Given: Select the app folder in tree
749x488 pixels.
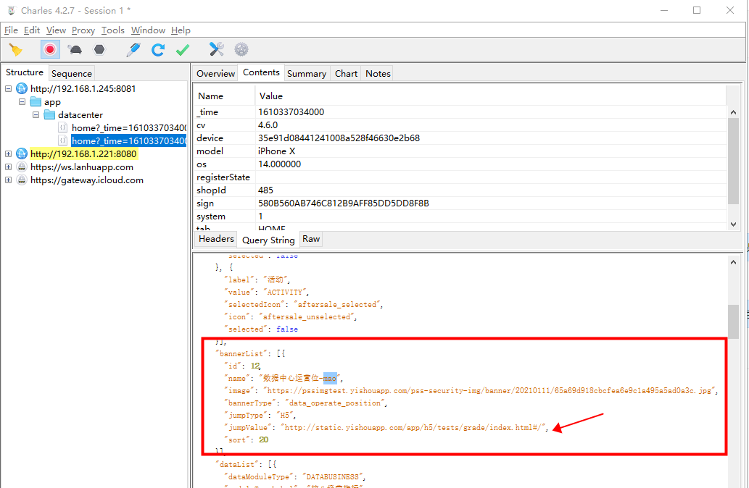Looking at the screenshot, I should (52, 102).
